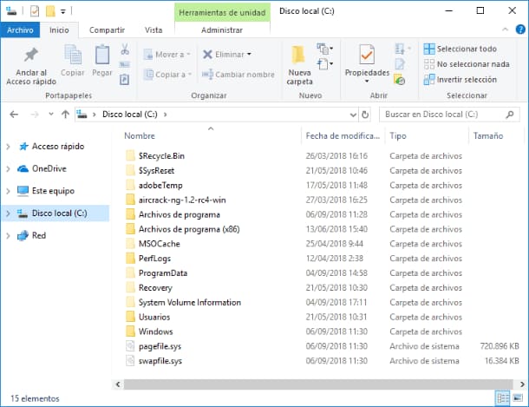Select the Usuarios folder

(x=154, y=317)
